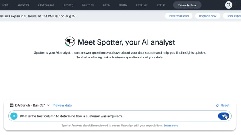Click the magnifier search icon in top bar
Screen dimensions: 241x135
pyautogui.click(x=229, y=5)
